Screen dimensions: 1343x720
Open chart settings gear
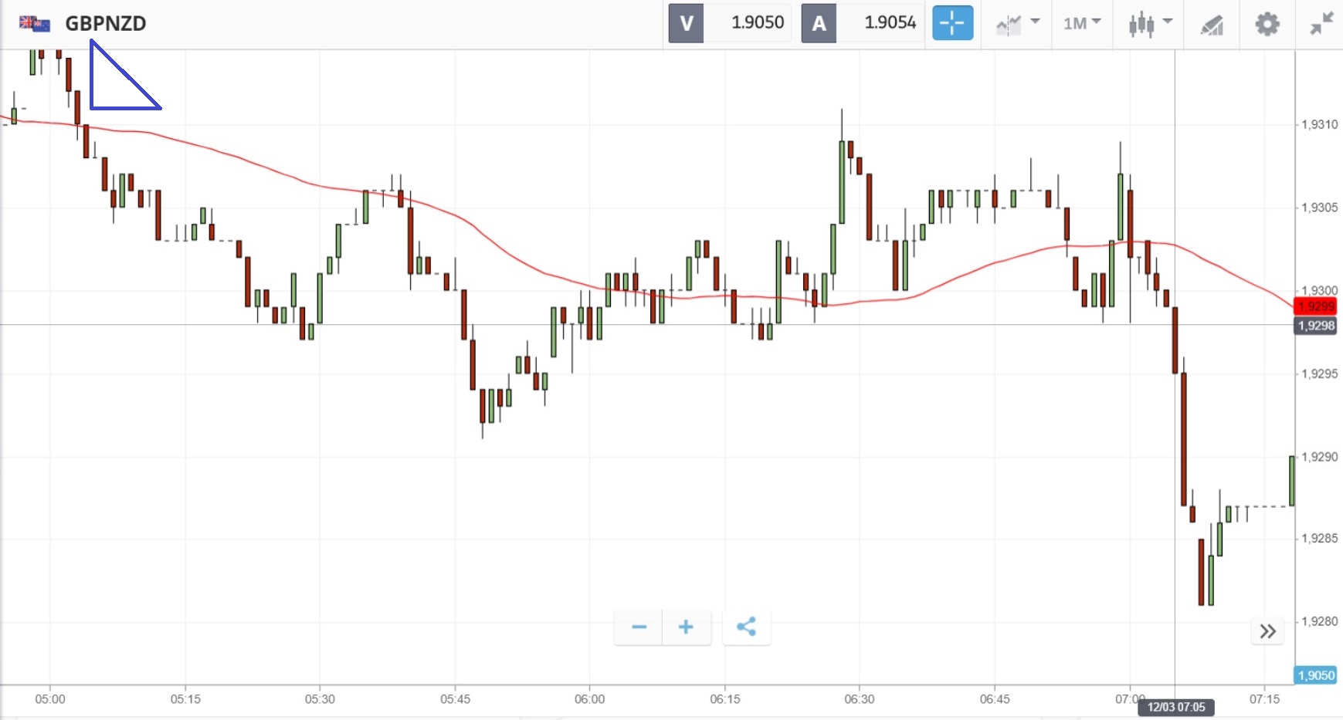pos(1267,24)
